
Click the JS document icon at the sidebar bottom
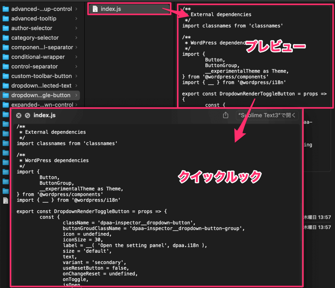click(6, 201)
